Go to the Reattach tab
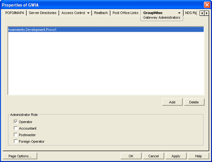212x162 pixels. (x=101, y=13)
